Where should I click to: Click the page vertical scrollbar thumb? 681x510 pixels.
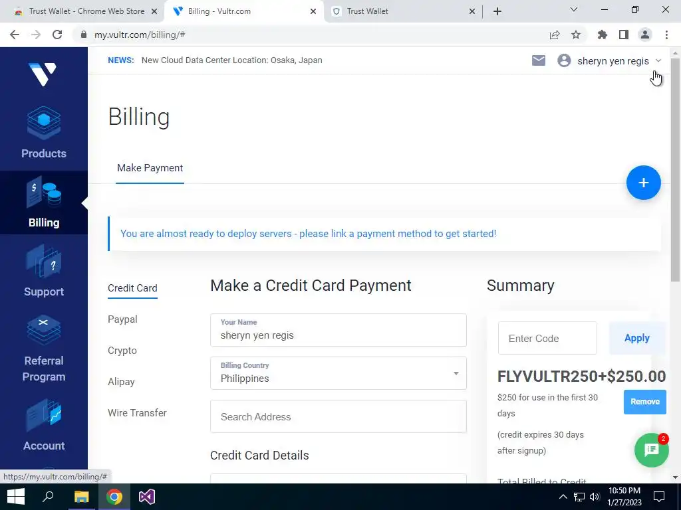pyautogui.click(x=675, y=169)
